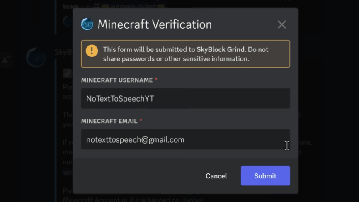Focus the Minecraft Email input field
The width and height of the screenshot is (359, 202).
[x=185, y=139]
